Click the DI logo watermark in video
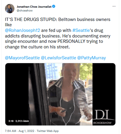 point(102,115)
